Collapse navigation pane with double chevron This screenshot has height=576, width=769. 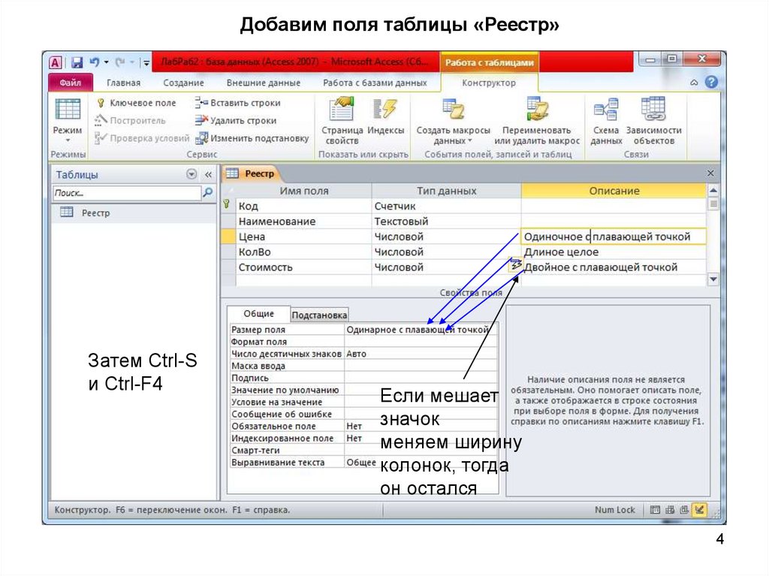tap(209, 174)
